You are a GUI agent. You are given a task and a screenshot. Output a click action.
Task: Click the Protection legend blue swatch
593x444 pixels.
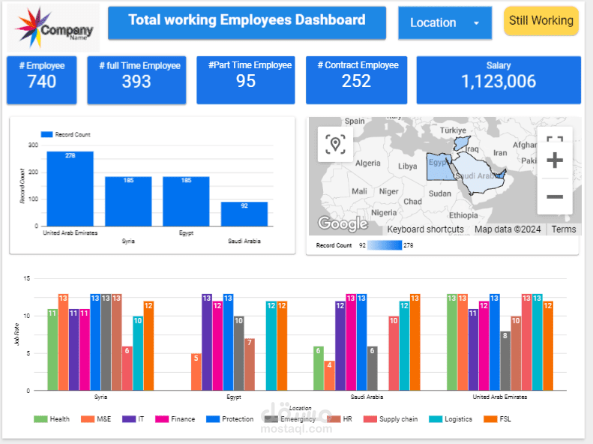point(213,419)
